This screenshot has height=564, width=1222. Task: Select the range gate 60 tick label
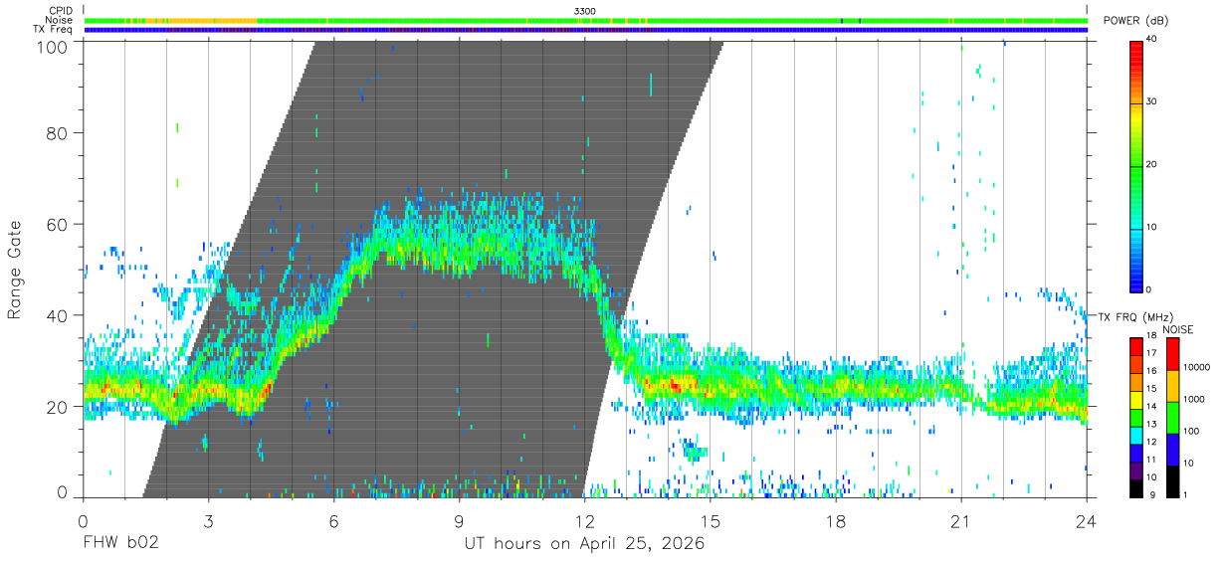click(x=60, y=224)
